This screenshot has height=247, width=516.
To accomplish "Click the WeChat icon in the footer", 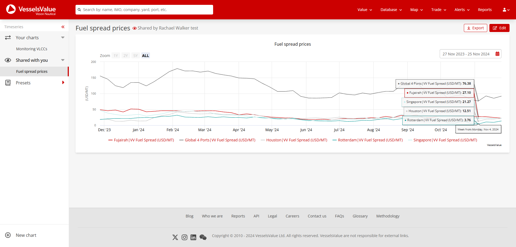I will (203, 237).
